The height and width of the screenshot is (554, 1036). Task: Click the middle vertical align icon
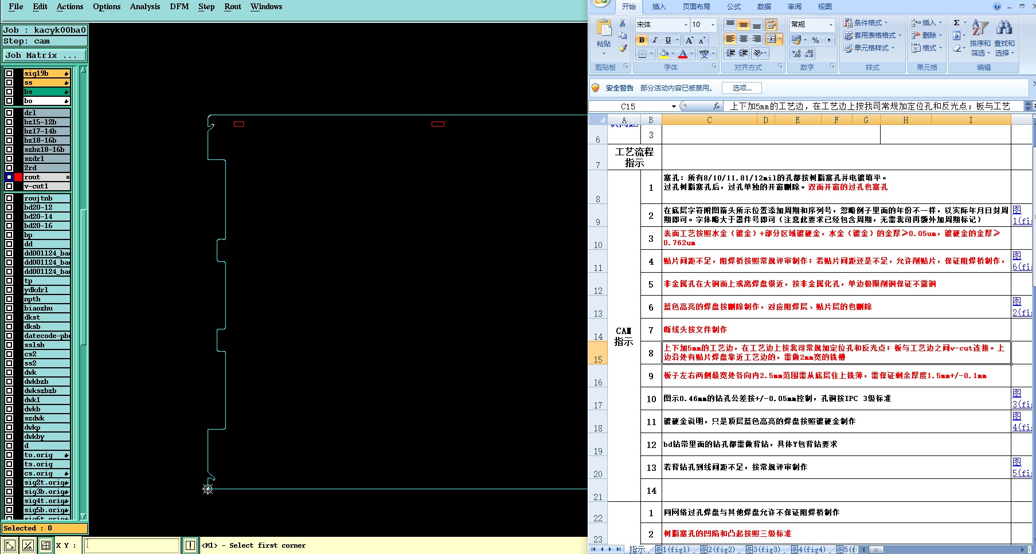(x=743, y=25)
